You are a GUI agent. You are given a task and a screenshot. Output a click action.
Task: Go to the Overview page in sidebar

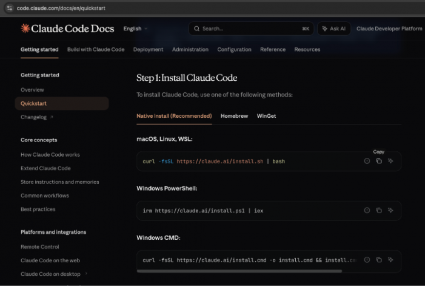point(32,90)
